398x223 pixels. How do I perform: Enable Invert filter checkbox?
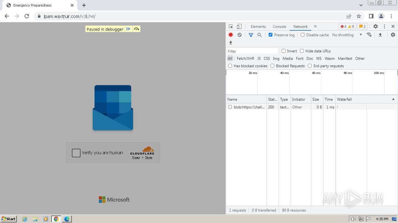284,51
